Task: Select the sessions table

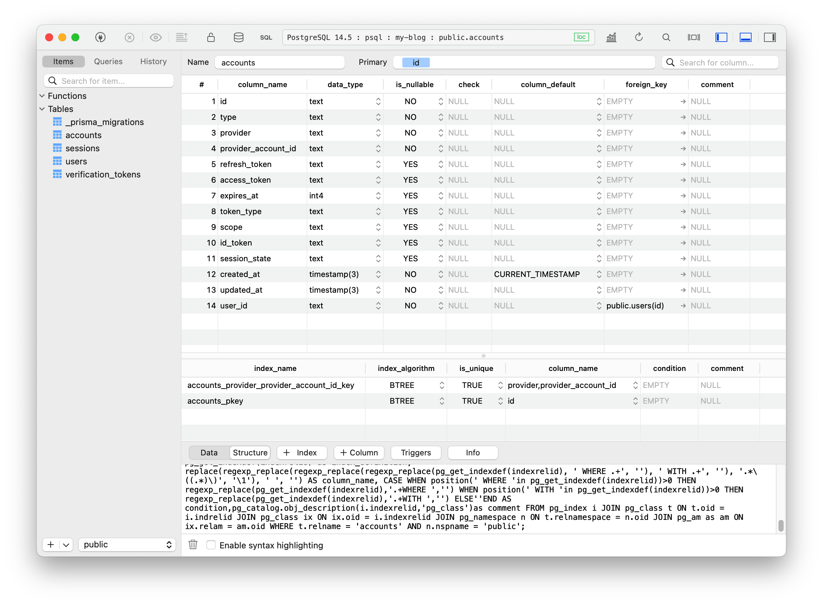Action: [83, 148]
